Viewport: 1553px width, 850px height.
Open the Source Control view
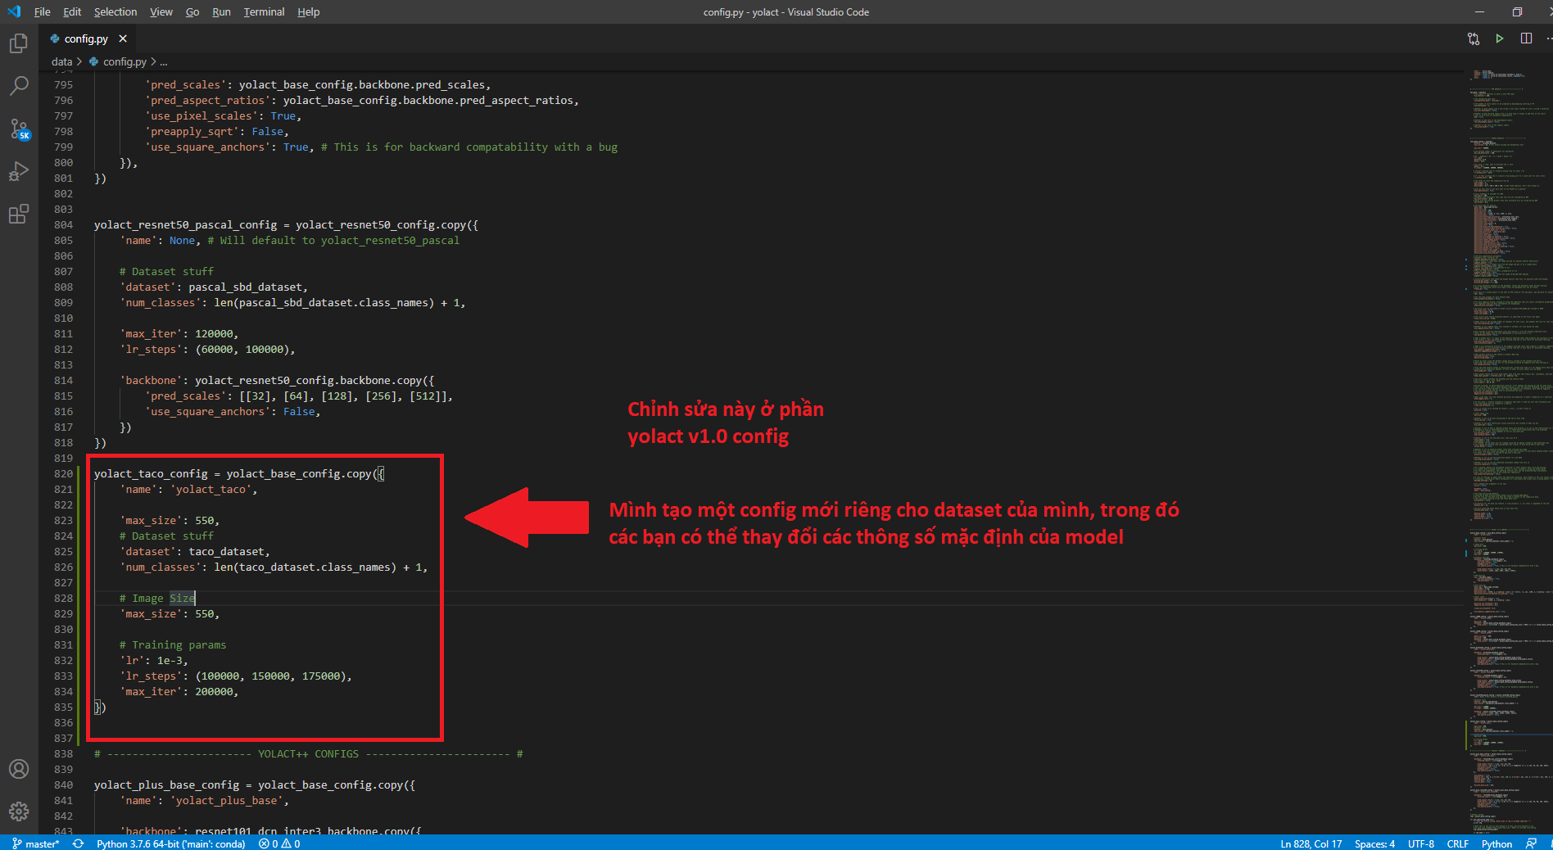18,129
